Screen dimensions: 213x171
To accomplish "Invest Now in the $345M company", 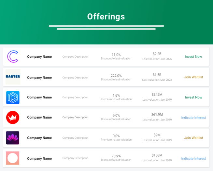I will [193, 97].
